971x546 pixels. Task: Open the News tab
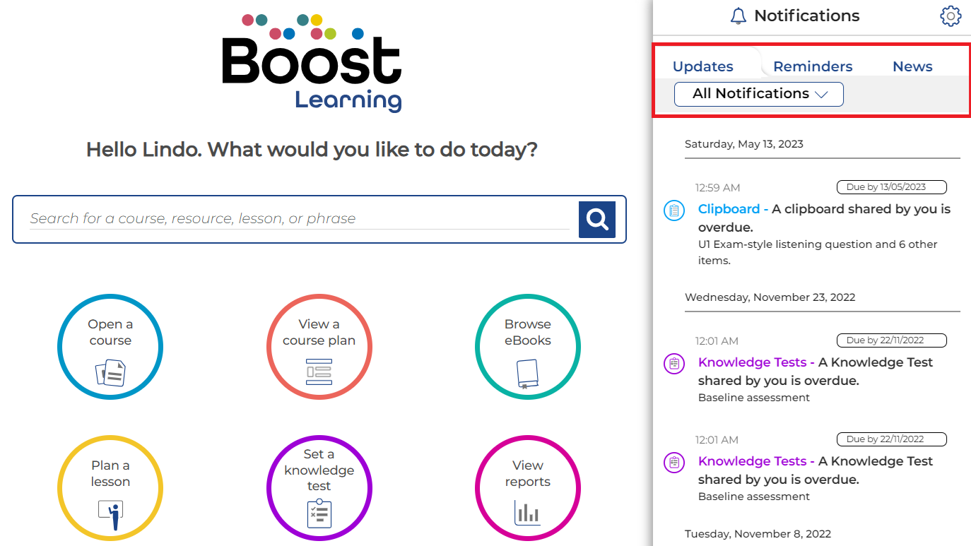[912, 66]
